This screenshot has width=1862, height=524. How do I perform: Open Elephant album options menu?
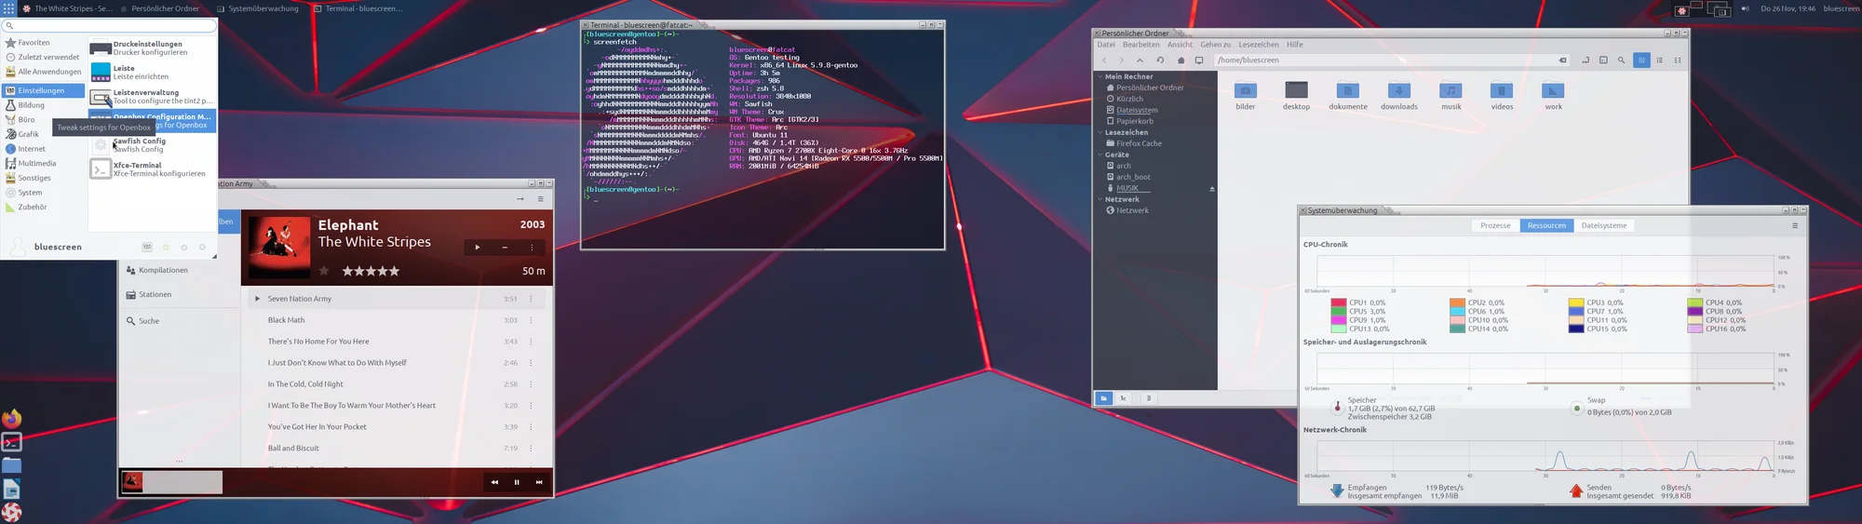tap(532, 247)
